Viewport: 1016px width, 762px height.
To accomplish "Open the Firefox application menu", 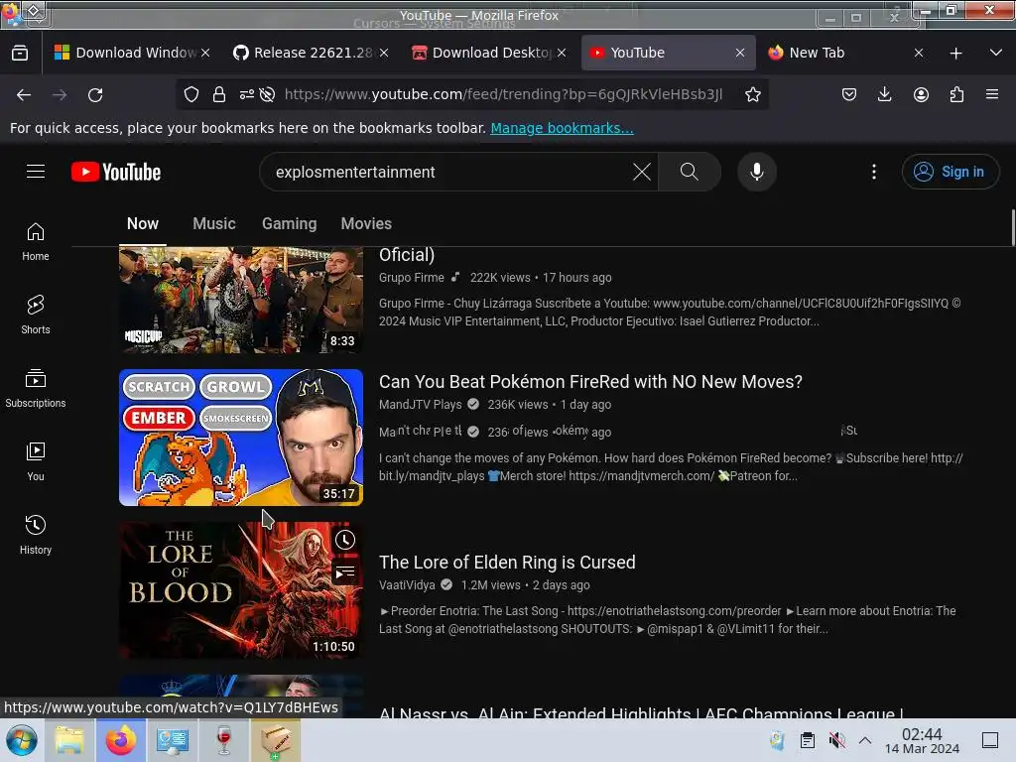I will [x=992, y=94].
